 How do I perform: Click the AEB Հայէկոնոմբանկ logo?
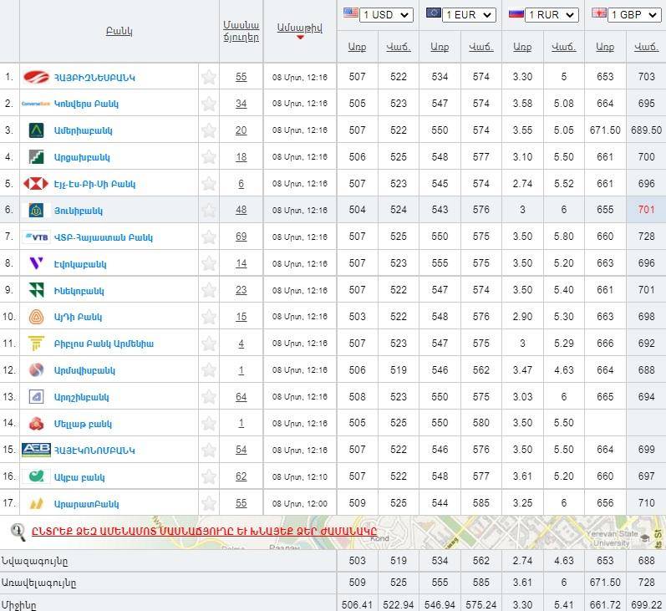click(36, 450)
